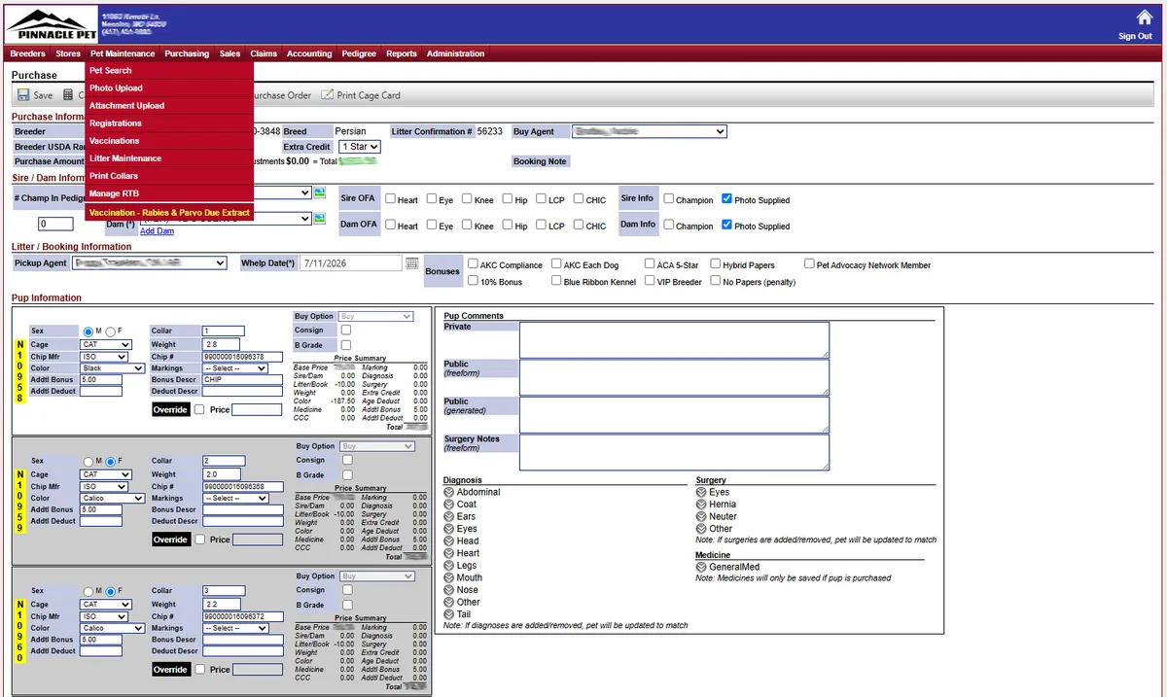Click the Print Cage Card icon
This screenshot has width=1167, height=697.
point(328,95)
